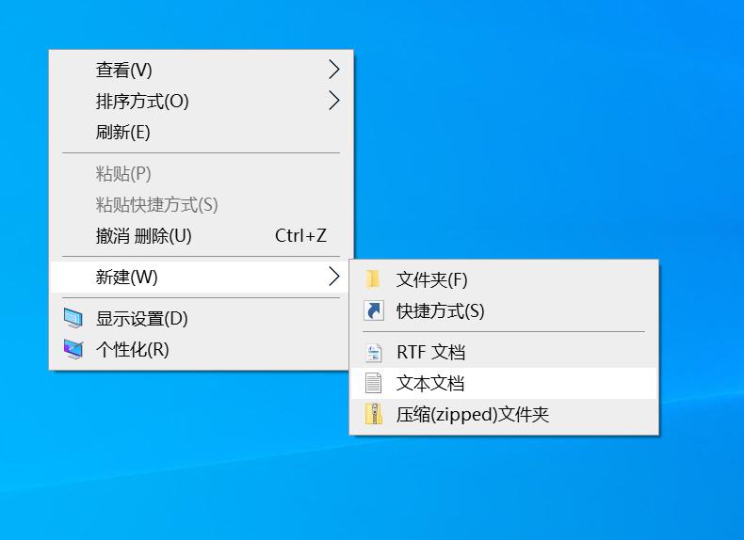Click the arrow next to 新建(W)

pos(334,277)
